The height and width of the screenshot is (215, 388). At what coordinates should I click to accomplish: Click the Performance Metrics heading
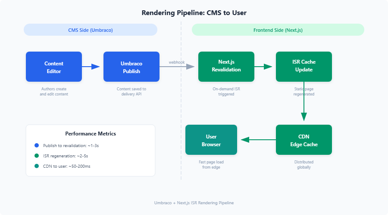(x=91, y=134)
